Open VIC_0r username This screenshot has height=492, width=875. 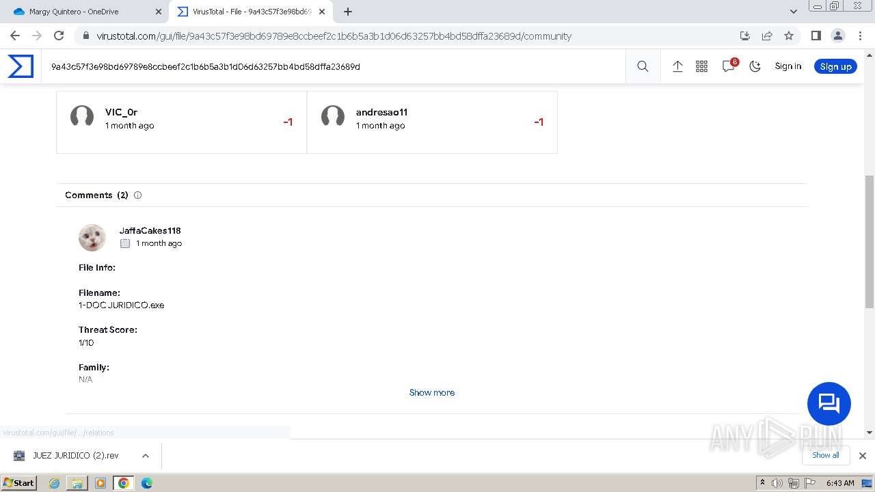(122, 112)
